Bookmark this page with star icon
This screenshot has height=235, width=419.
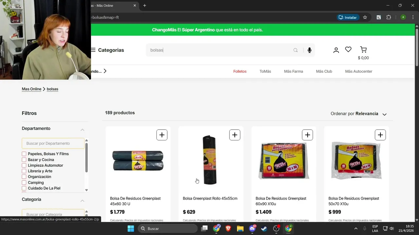(x=365, y=17)
